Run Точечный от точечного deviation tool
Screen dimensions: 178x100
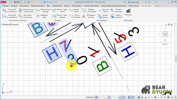[x=9, y=11]
